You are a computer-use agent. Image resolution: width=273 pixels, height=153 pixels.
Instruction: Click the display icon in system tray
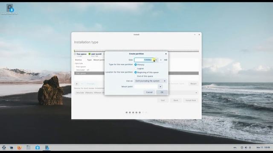pos(242,147)
